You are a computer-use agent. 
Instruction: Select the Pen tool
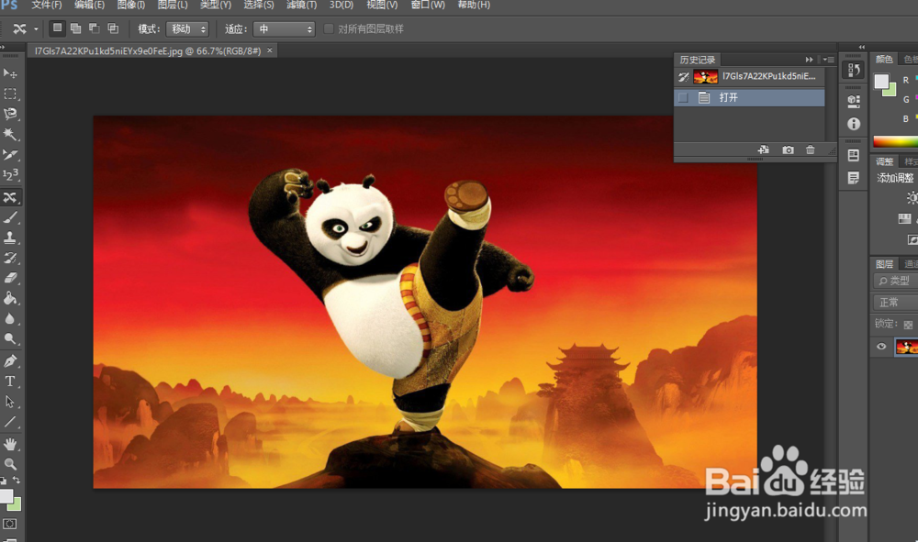(10, 360)
